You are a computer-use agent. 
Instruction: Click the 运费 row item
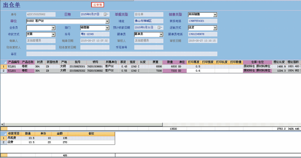(x=14, y=142)
